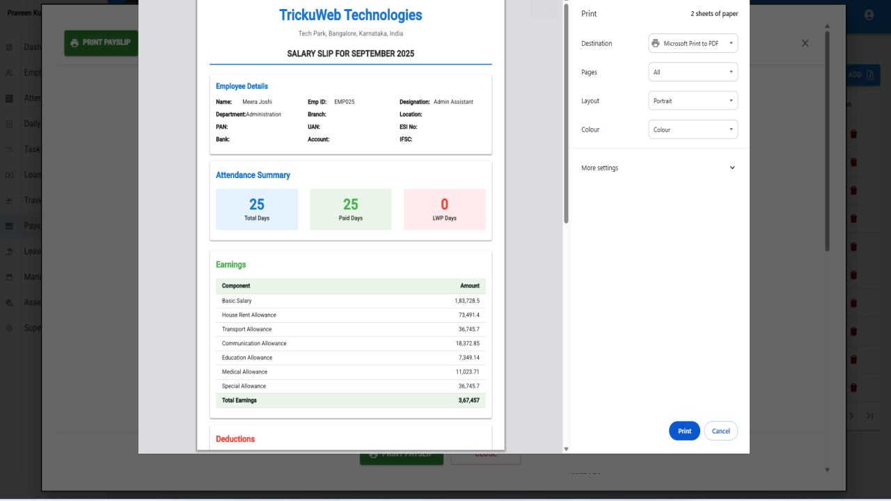Click Cancel in the print dialog
Viewport: 891px width, 501px height.
pyautogui.click(x=721, y=431)
